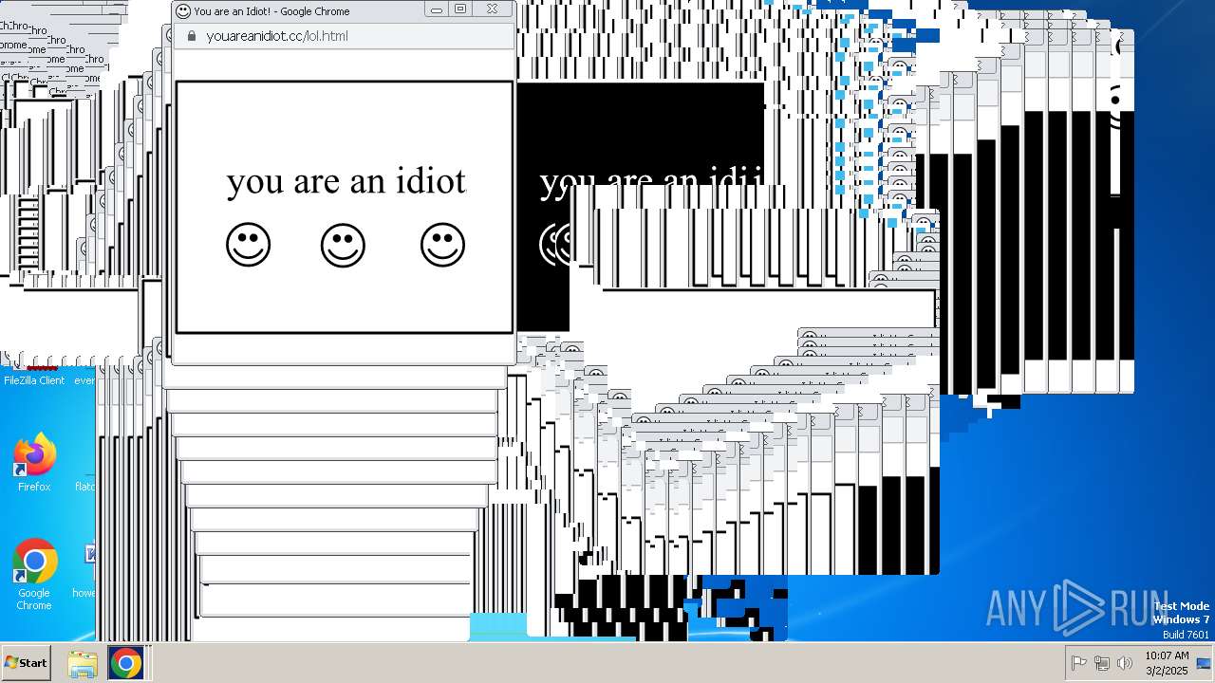This screenshot has height=683, width=1215.
Task: Click the Show desktop button
Action: [1205, 662]
